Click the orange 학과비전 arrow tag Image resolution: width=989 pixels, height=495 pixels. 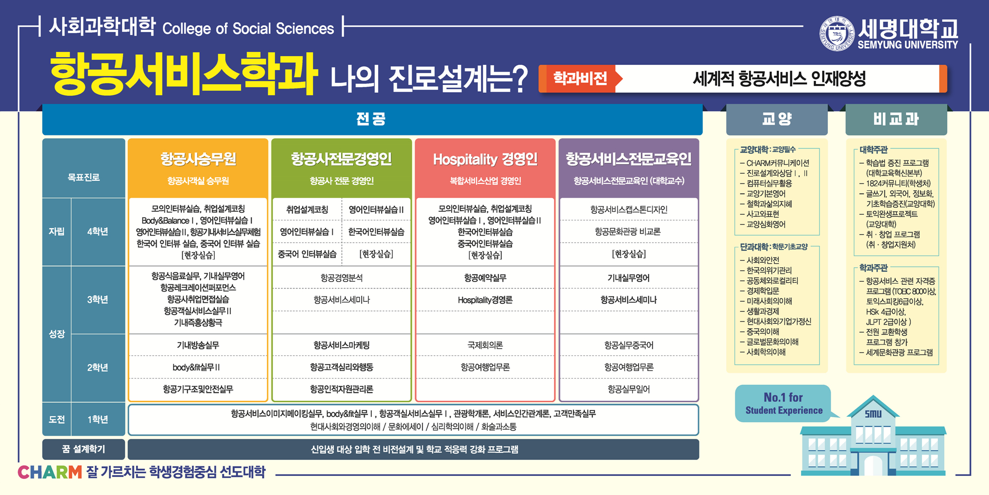pyautogui.click(x=581, y=78)
